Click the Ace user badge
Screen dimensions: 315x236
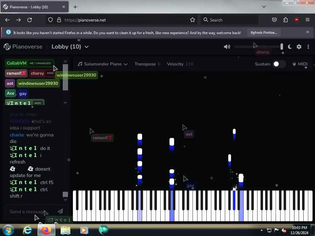pyautogui.click(x=10, y=93)
